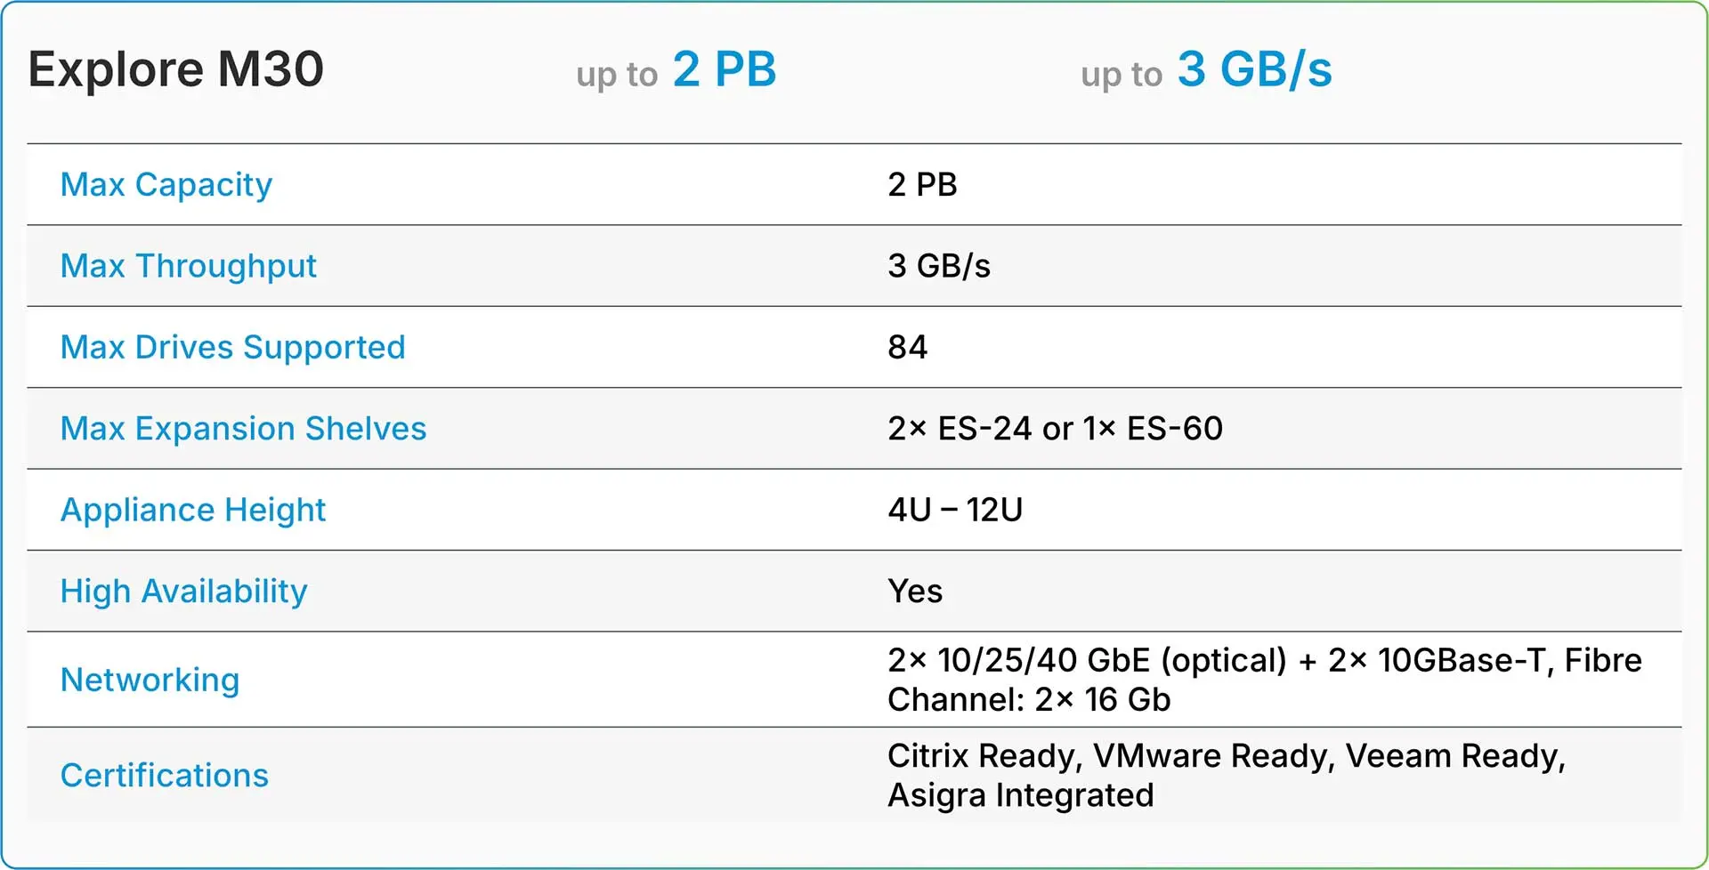Open the Max Drives Supported label

point(233,347)
